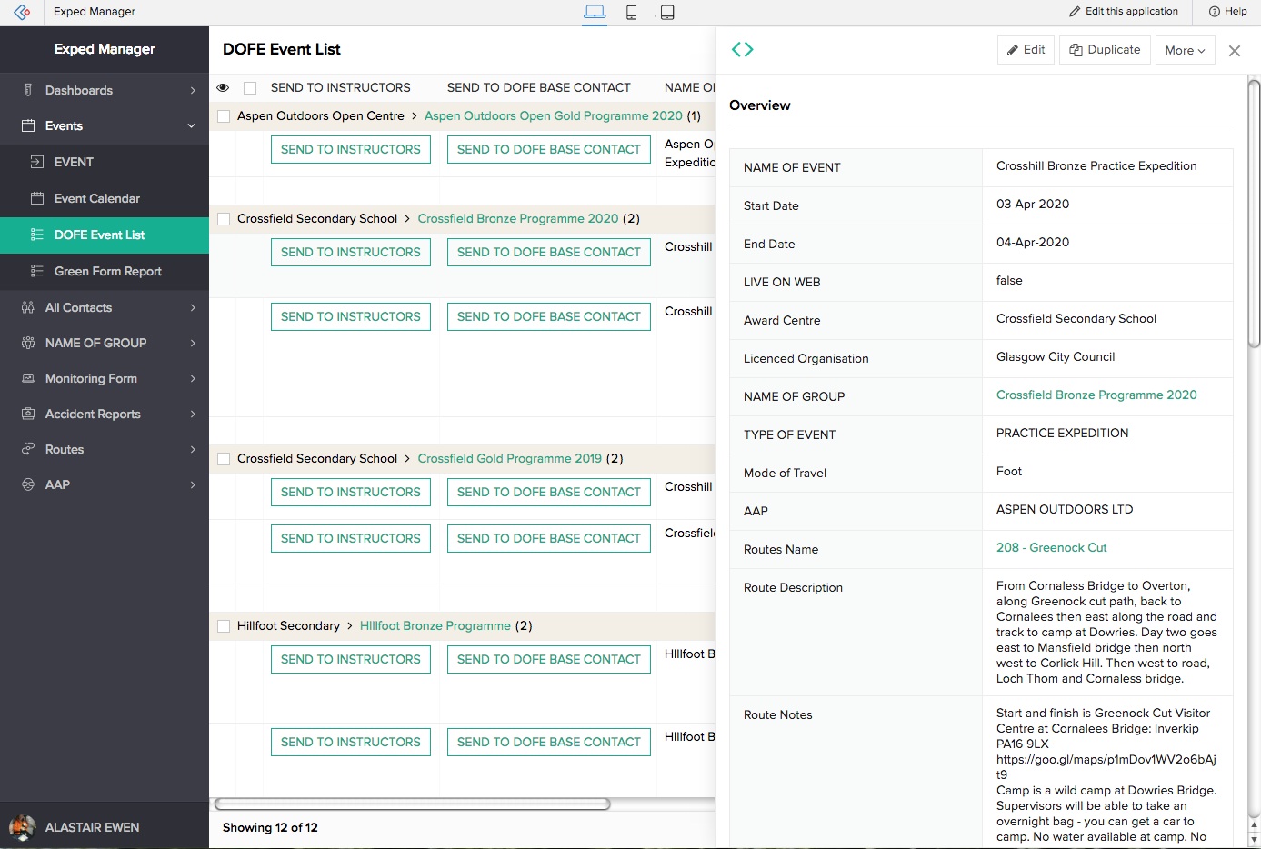The width and height of the screenshot is (1261, 849).
Task: Open Green Form Report menu item
Action: (107, 271)
